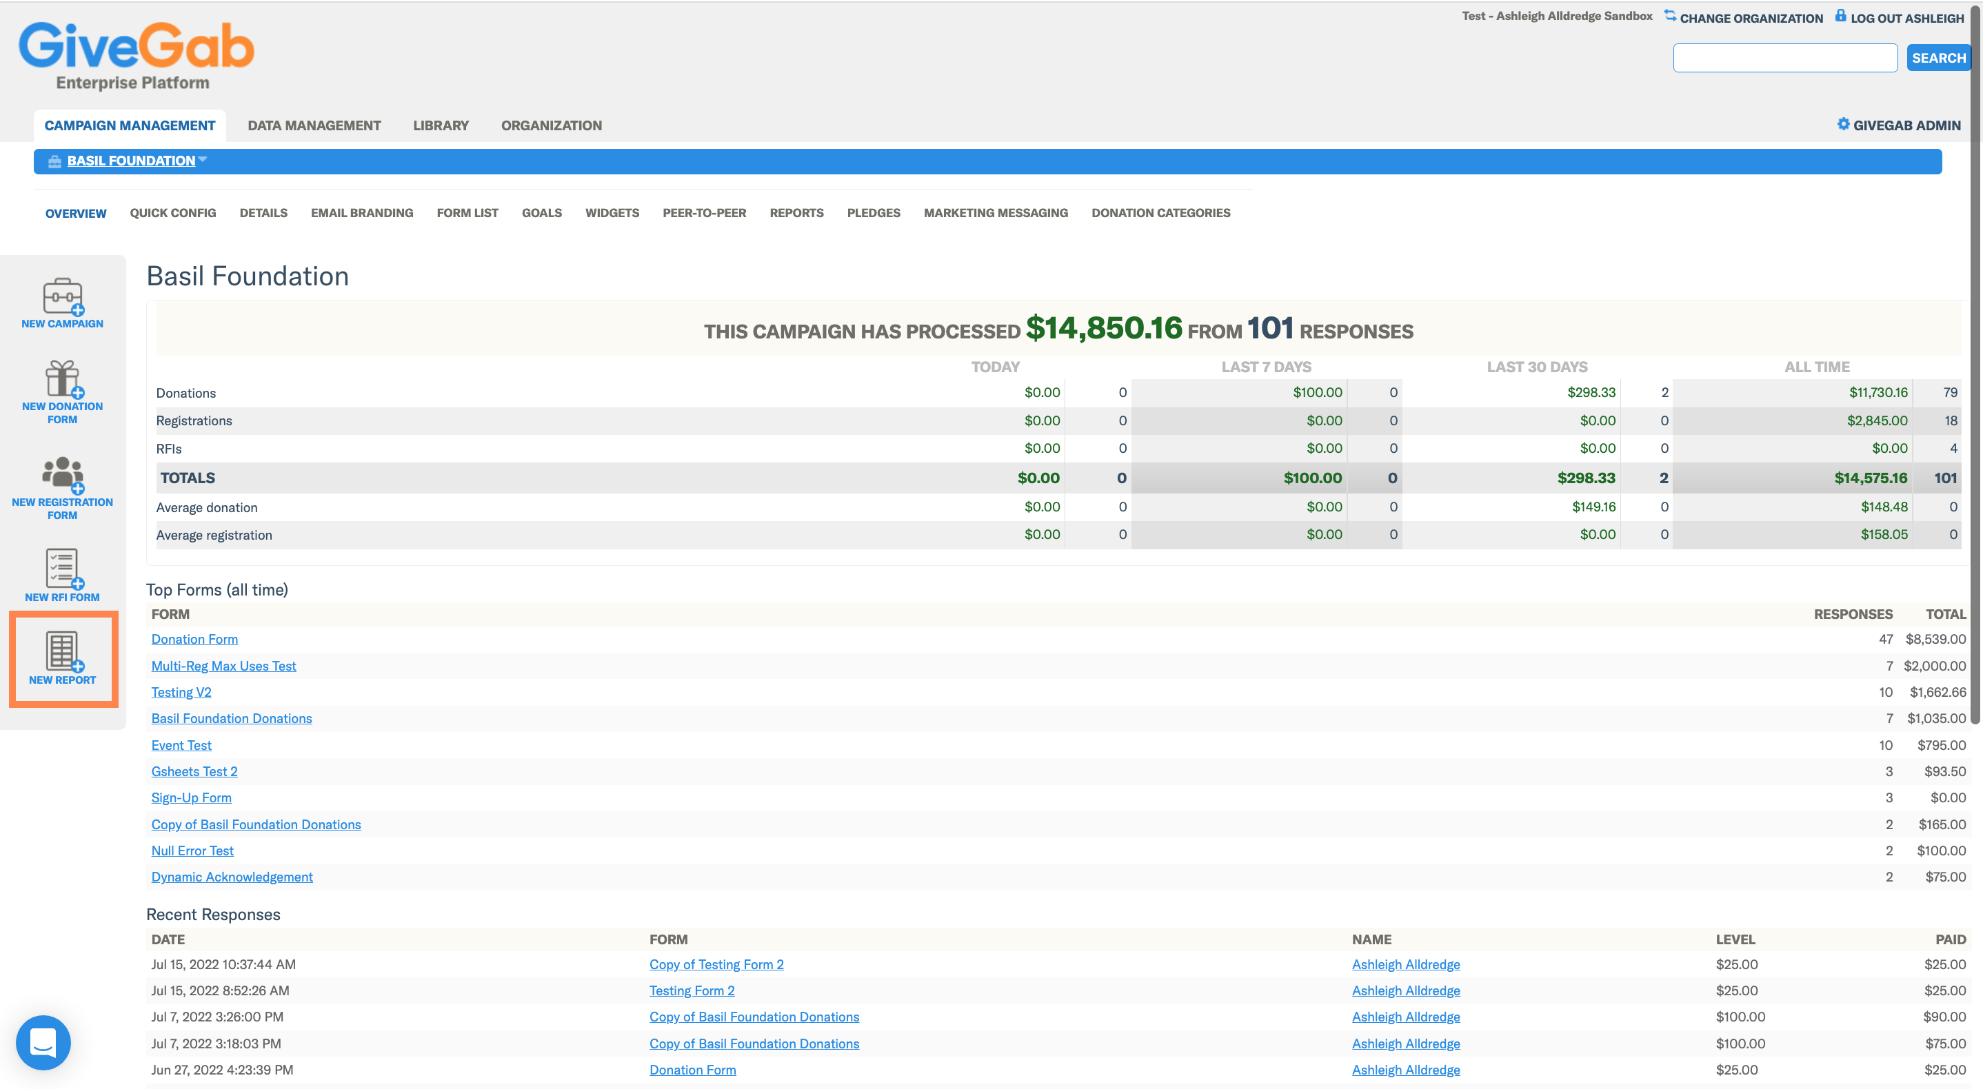Click Ashleigh Alldredge on the 10:37:44 AM response
The width and height of the screenshot is (1983, 1089).
click(1407, 964)
